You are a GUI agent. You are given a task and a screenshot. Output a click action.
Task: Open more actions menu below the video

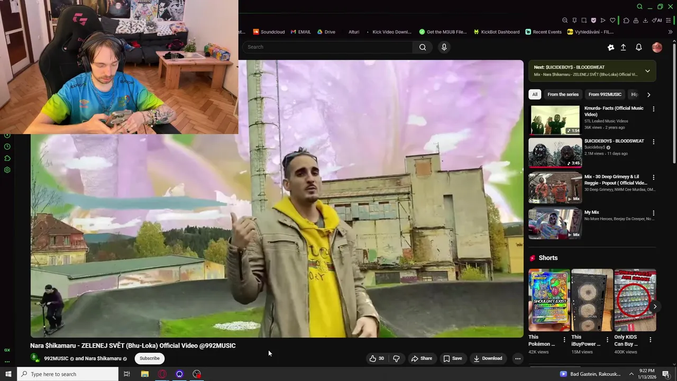point(518,358)
